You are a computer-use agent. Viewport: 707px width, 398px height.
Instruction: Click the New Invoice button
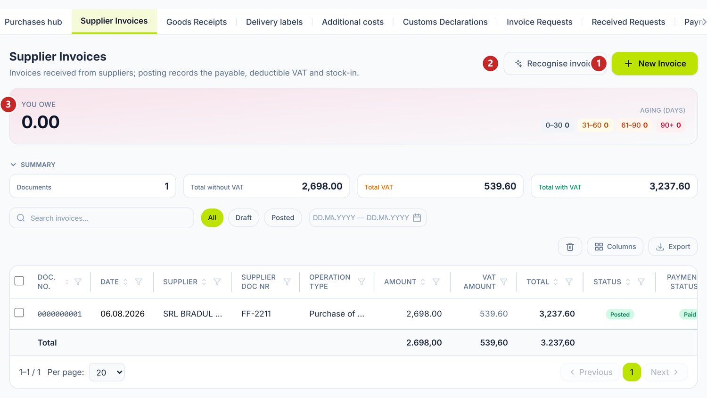655,64
